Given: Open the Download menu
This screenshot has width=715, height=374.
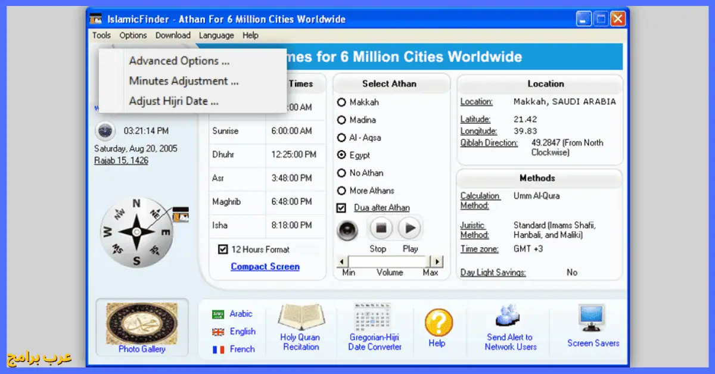Looking at the screenshot, I should (x=173, y=36).
